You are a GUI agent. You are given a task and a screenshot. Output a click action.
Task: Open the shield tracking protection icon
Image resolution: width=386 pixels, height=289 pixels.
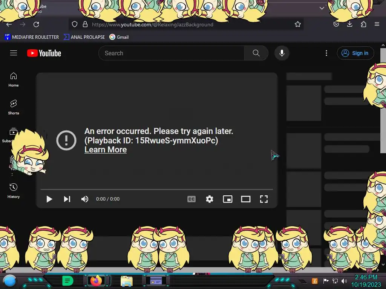tap(75, 24)
